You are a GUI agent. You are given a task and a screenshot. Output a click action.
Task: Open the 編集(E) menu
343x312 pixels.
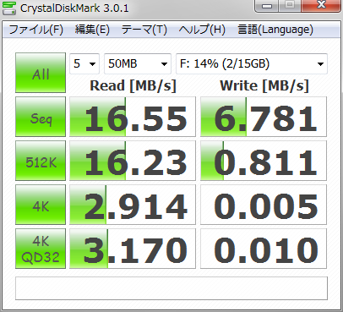coord(92,30)
